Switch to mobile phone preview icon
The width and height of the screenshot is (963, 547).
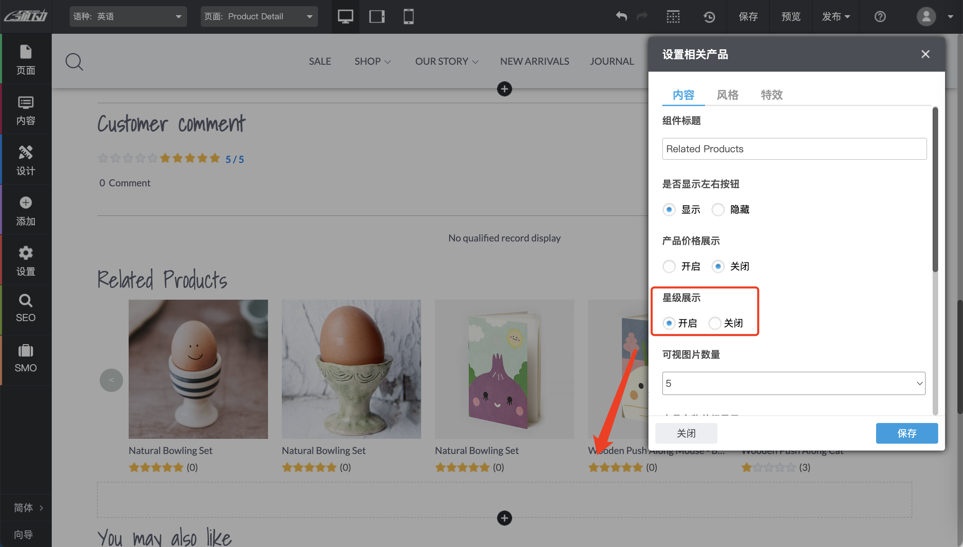[408, 17]
